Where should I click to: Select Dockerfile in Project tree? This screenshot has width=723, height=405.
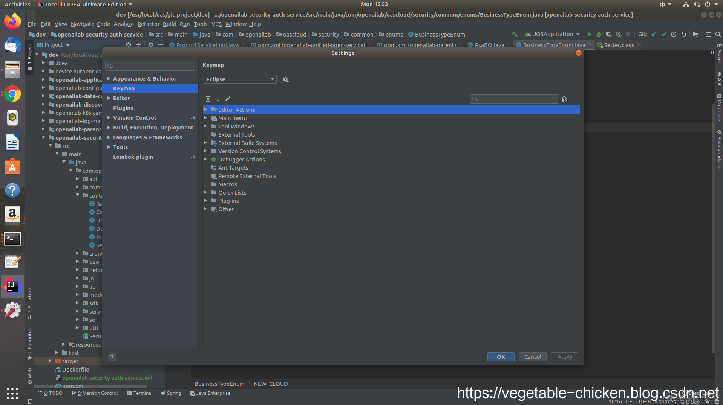click(x=75, y=370)
